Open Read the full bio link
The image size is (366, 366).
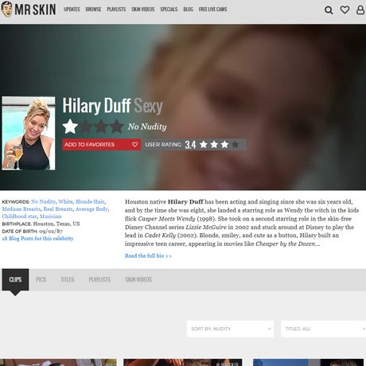(x=148, y=256)
